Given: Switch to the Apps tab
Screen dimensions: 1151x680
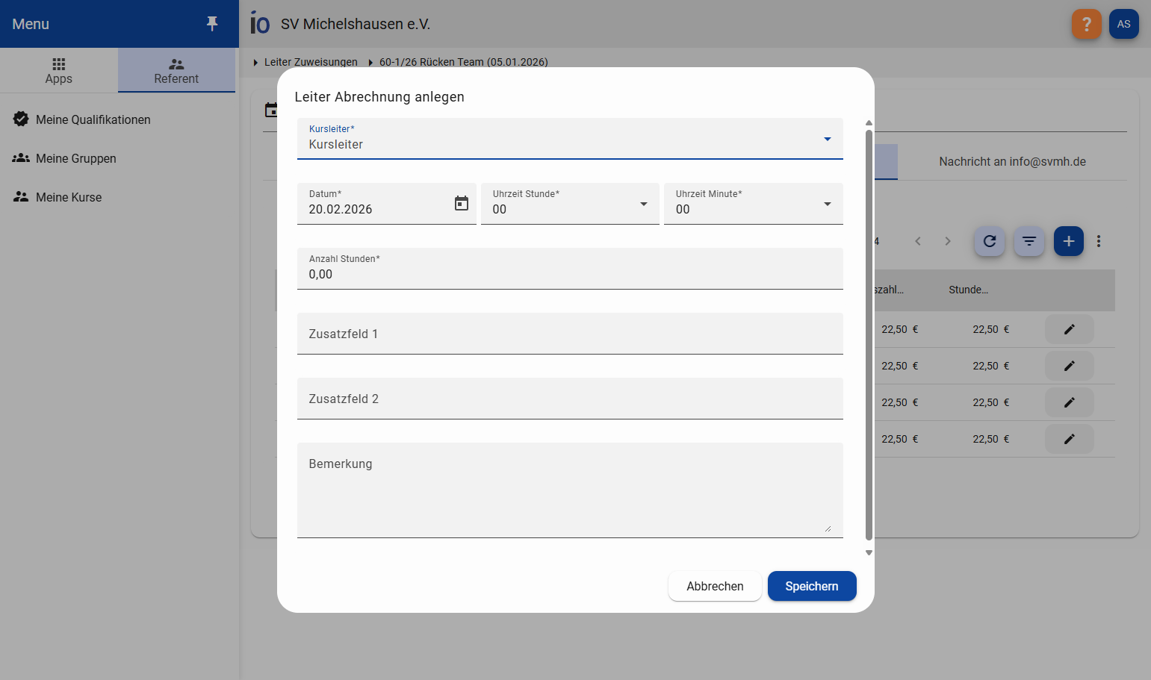Looking at the screenshot, I should [59, 70].
